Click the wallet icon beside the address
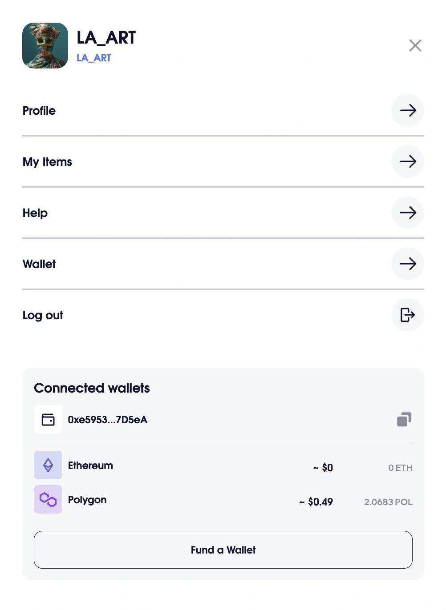The height and width of the screenshot is (610, 446). click(48, 419)
